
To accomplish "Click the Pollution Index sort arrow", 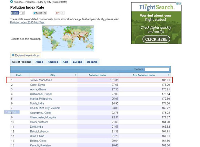I will 117,75.
